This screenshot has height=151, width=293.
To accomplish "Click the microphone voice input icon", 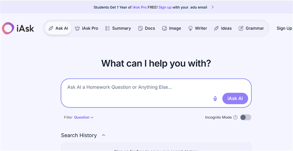I will pyautogui.click(x=215, y=98).
